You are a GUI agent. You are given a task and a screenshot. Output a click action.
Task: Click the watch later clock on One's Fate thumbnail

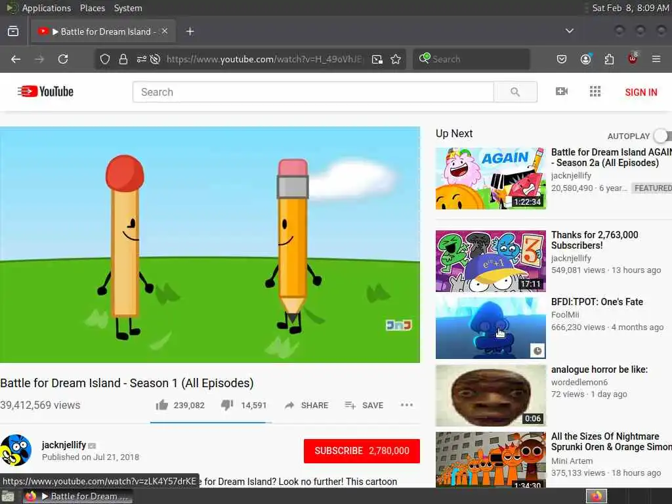[537, 350]
